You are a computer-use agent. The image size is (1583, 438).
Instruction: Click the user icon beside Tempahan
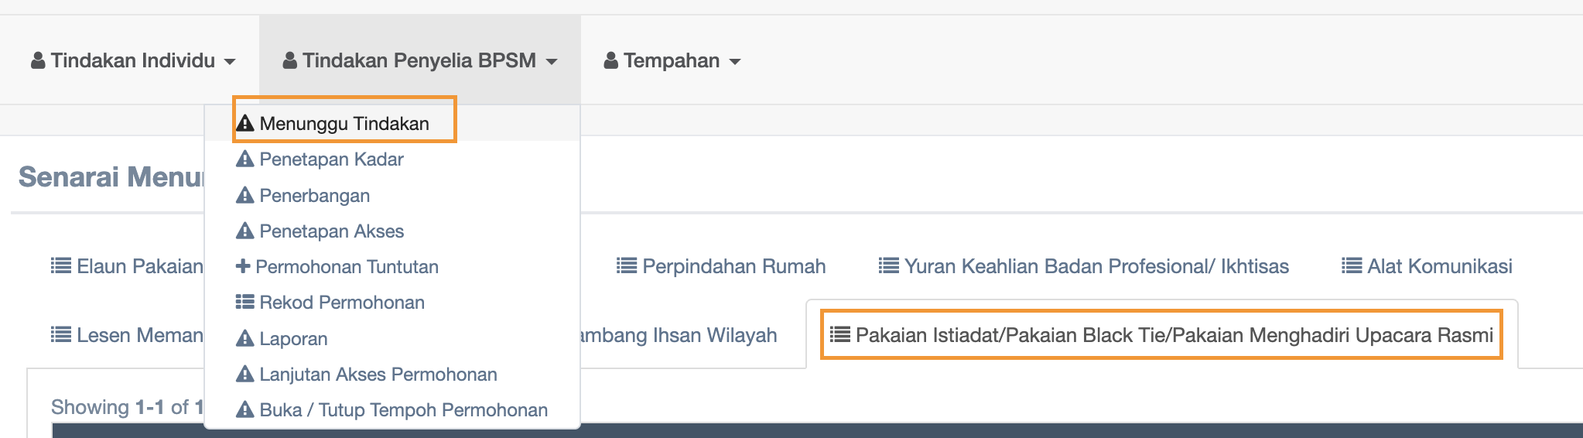pyautogui.click(x=611, y=60)
